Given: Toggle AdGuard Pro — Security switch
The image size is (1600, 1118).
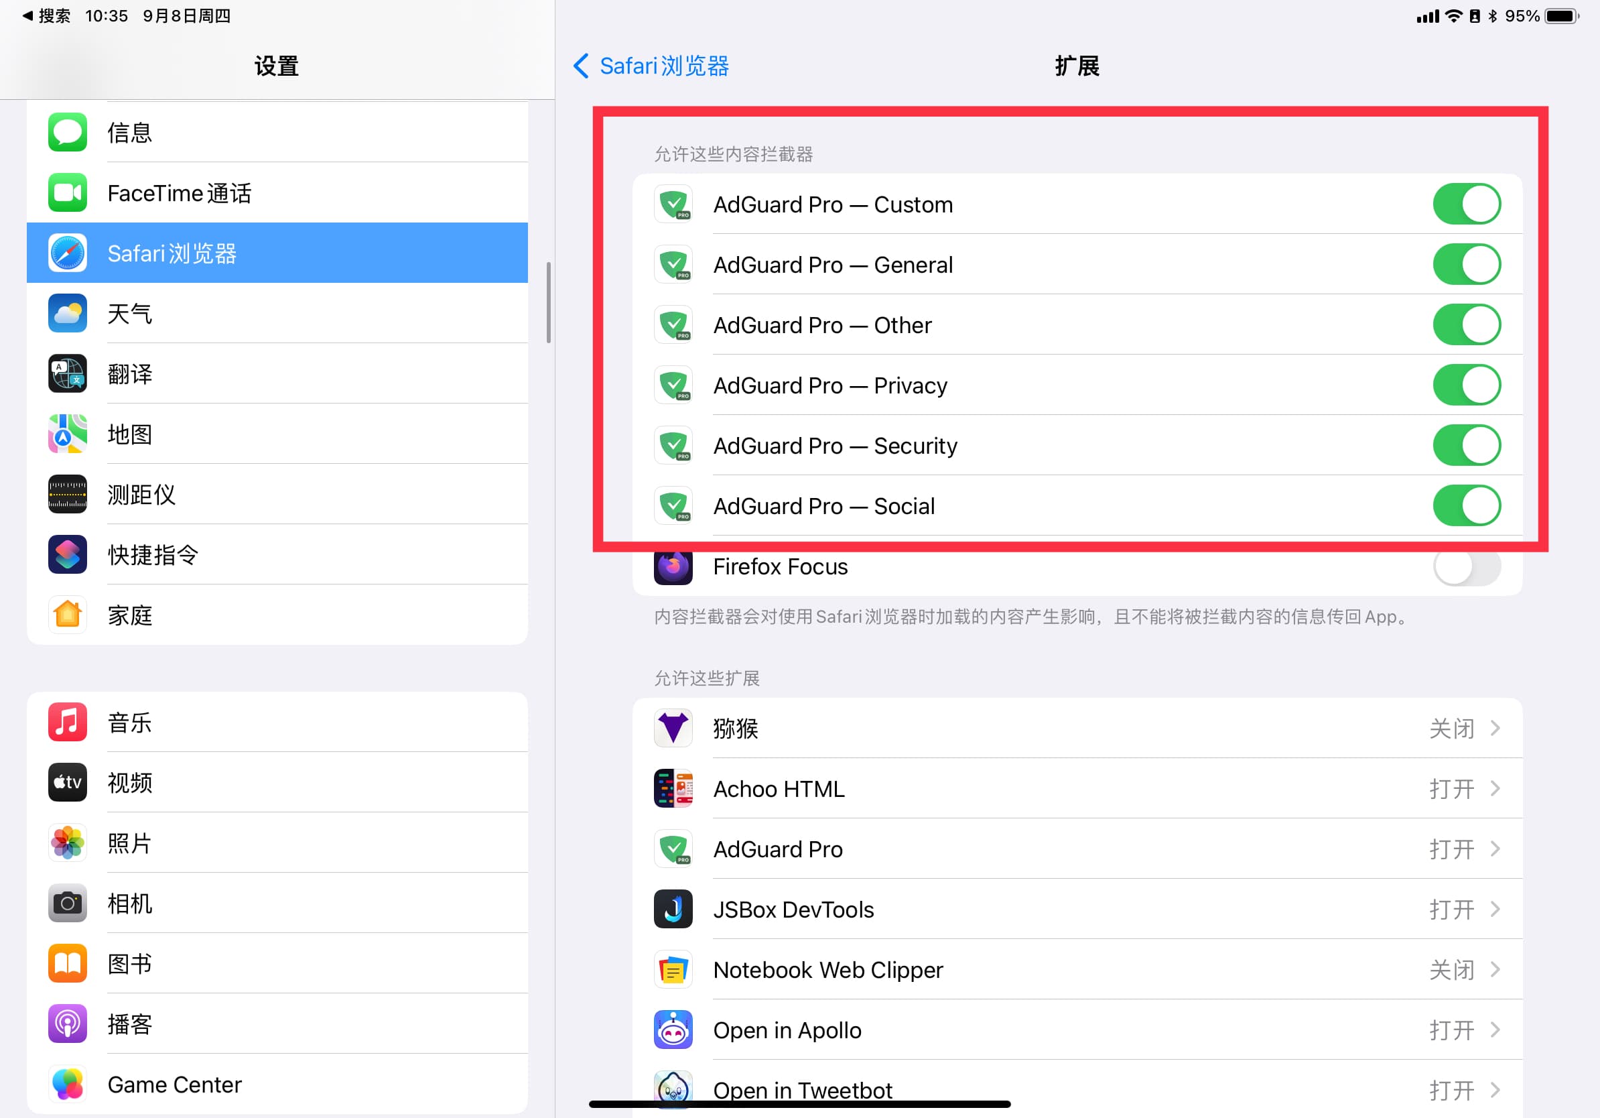Looking at the screenshot, I should pyautogui.click(x=1467, y=445).
